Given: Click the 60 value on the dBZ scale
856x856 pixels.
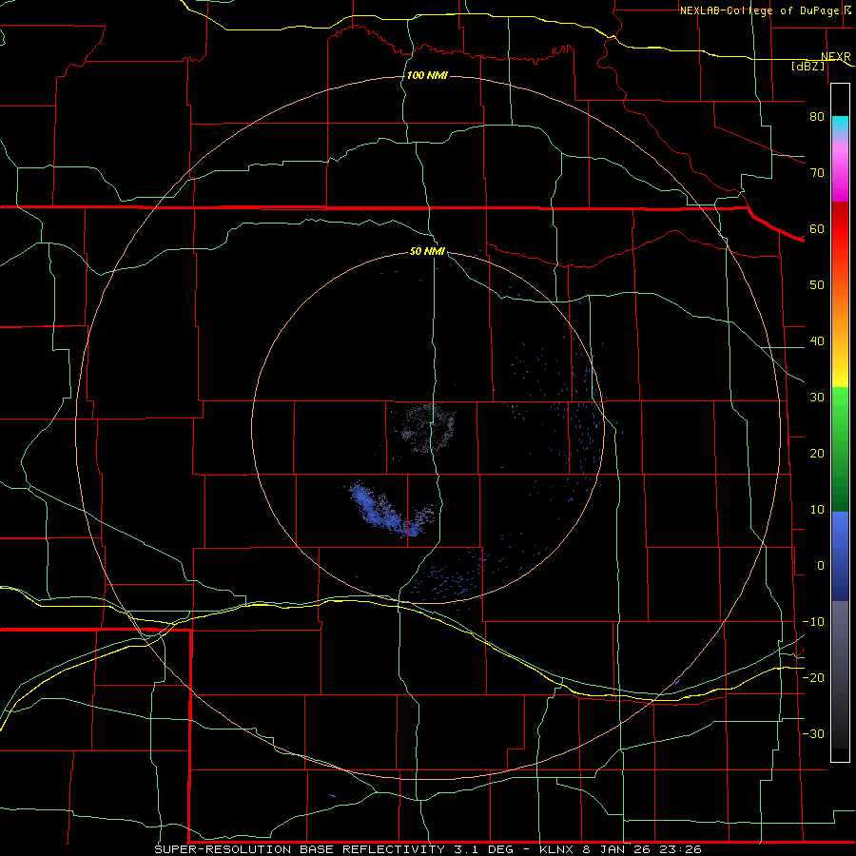Looking at the screenshot, I should point(817,228).
